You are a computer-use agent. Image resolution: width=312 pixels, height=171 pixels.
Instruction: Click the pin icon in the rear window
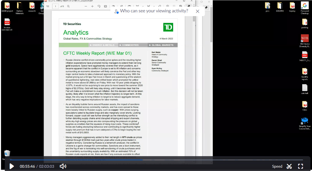click(206, 8)
